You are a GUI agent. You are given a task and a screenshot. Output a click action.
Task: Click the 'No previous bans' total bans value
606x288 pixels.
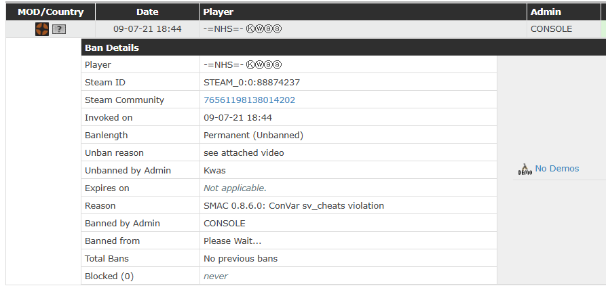pyautogui.click(x=240, y=259)
